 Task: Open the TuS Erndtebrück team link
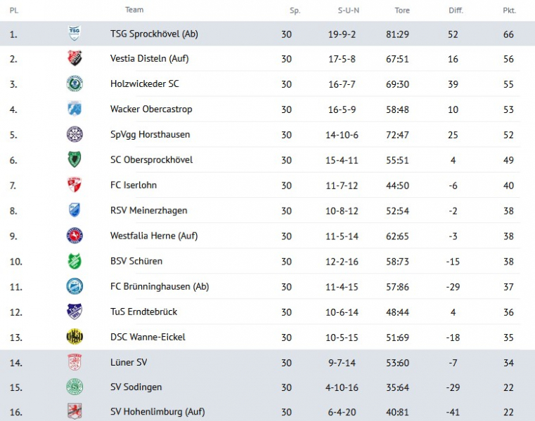point(143,312)
